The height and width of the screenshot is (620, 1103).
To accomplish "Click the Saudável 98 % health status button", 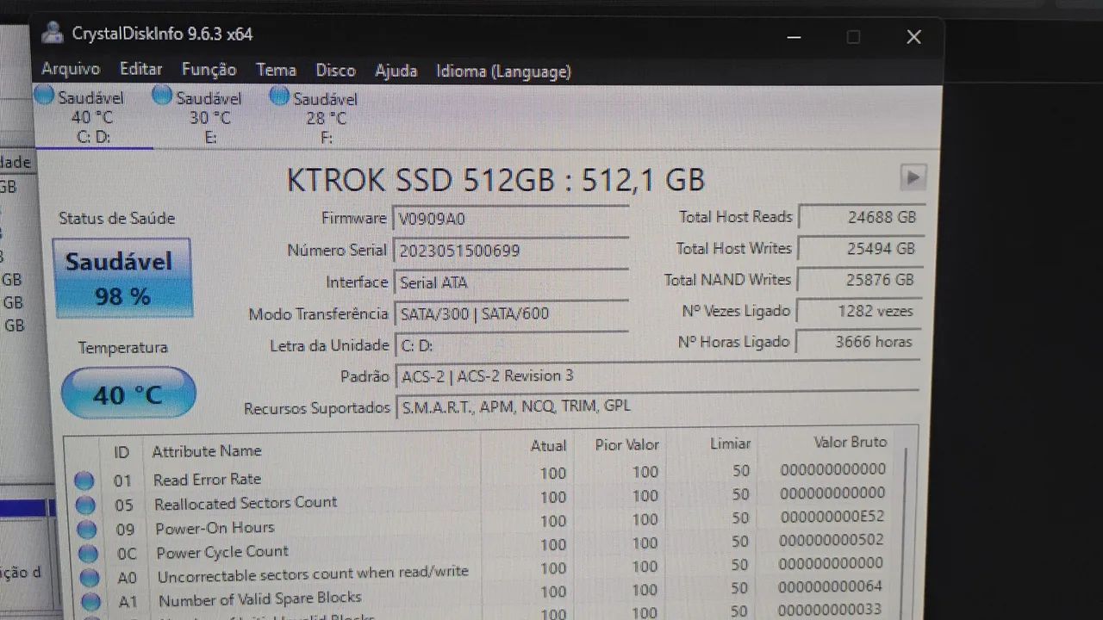I will coord(122,278).
